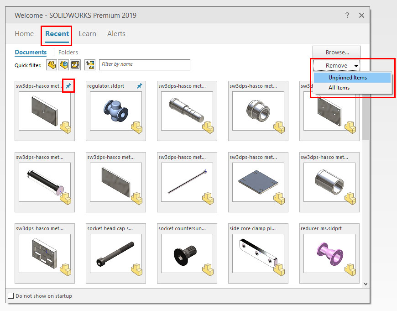Viewport: 397px width, 311px height.
Task: Show the Documents view
Action: [x=31, y=52]
